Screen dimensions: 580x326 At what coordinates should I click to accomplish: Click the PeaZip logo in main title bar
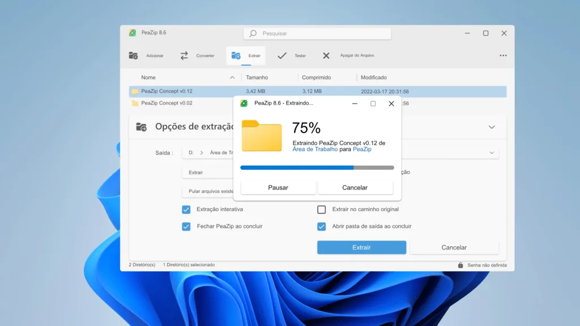133,32
